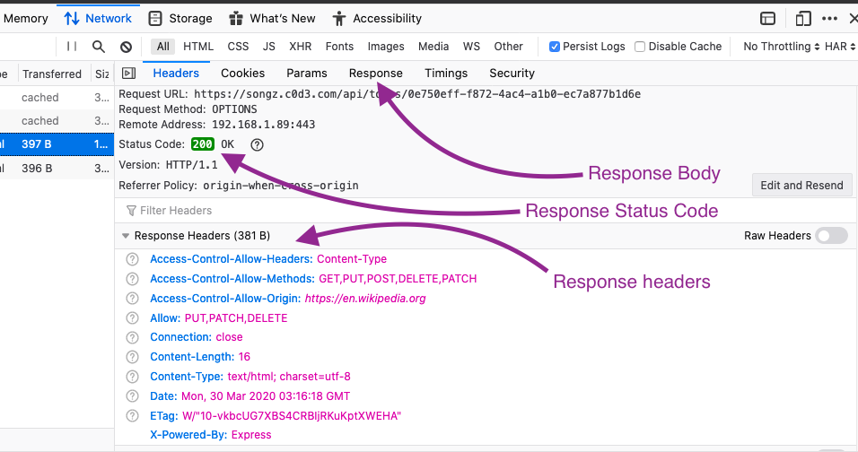Click help icon beside Access-Control-Allow-Headers
Viewport: 858px width, 452px height.
pos(133,259)
